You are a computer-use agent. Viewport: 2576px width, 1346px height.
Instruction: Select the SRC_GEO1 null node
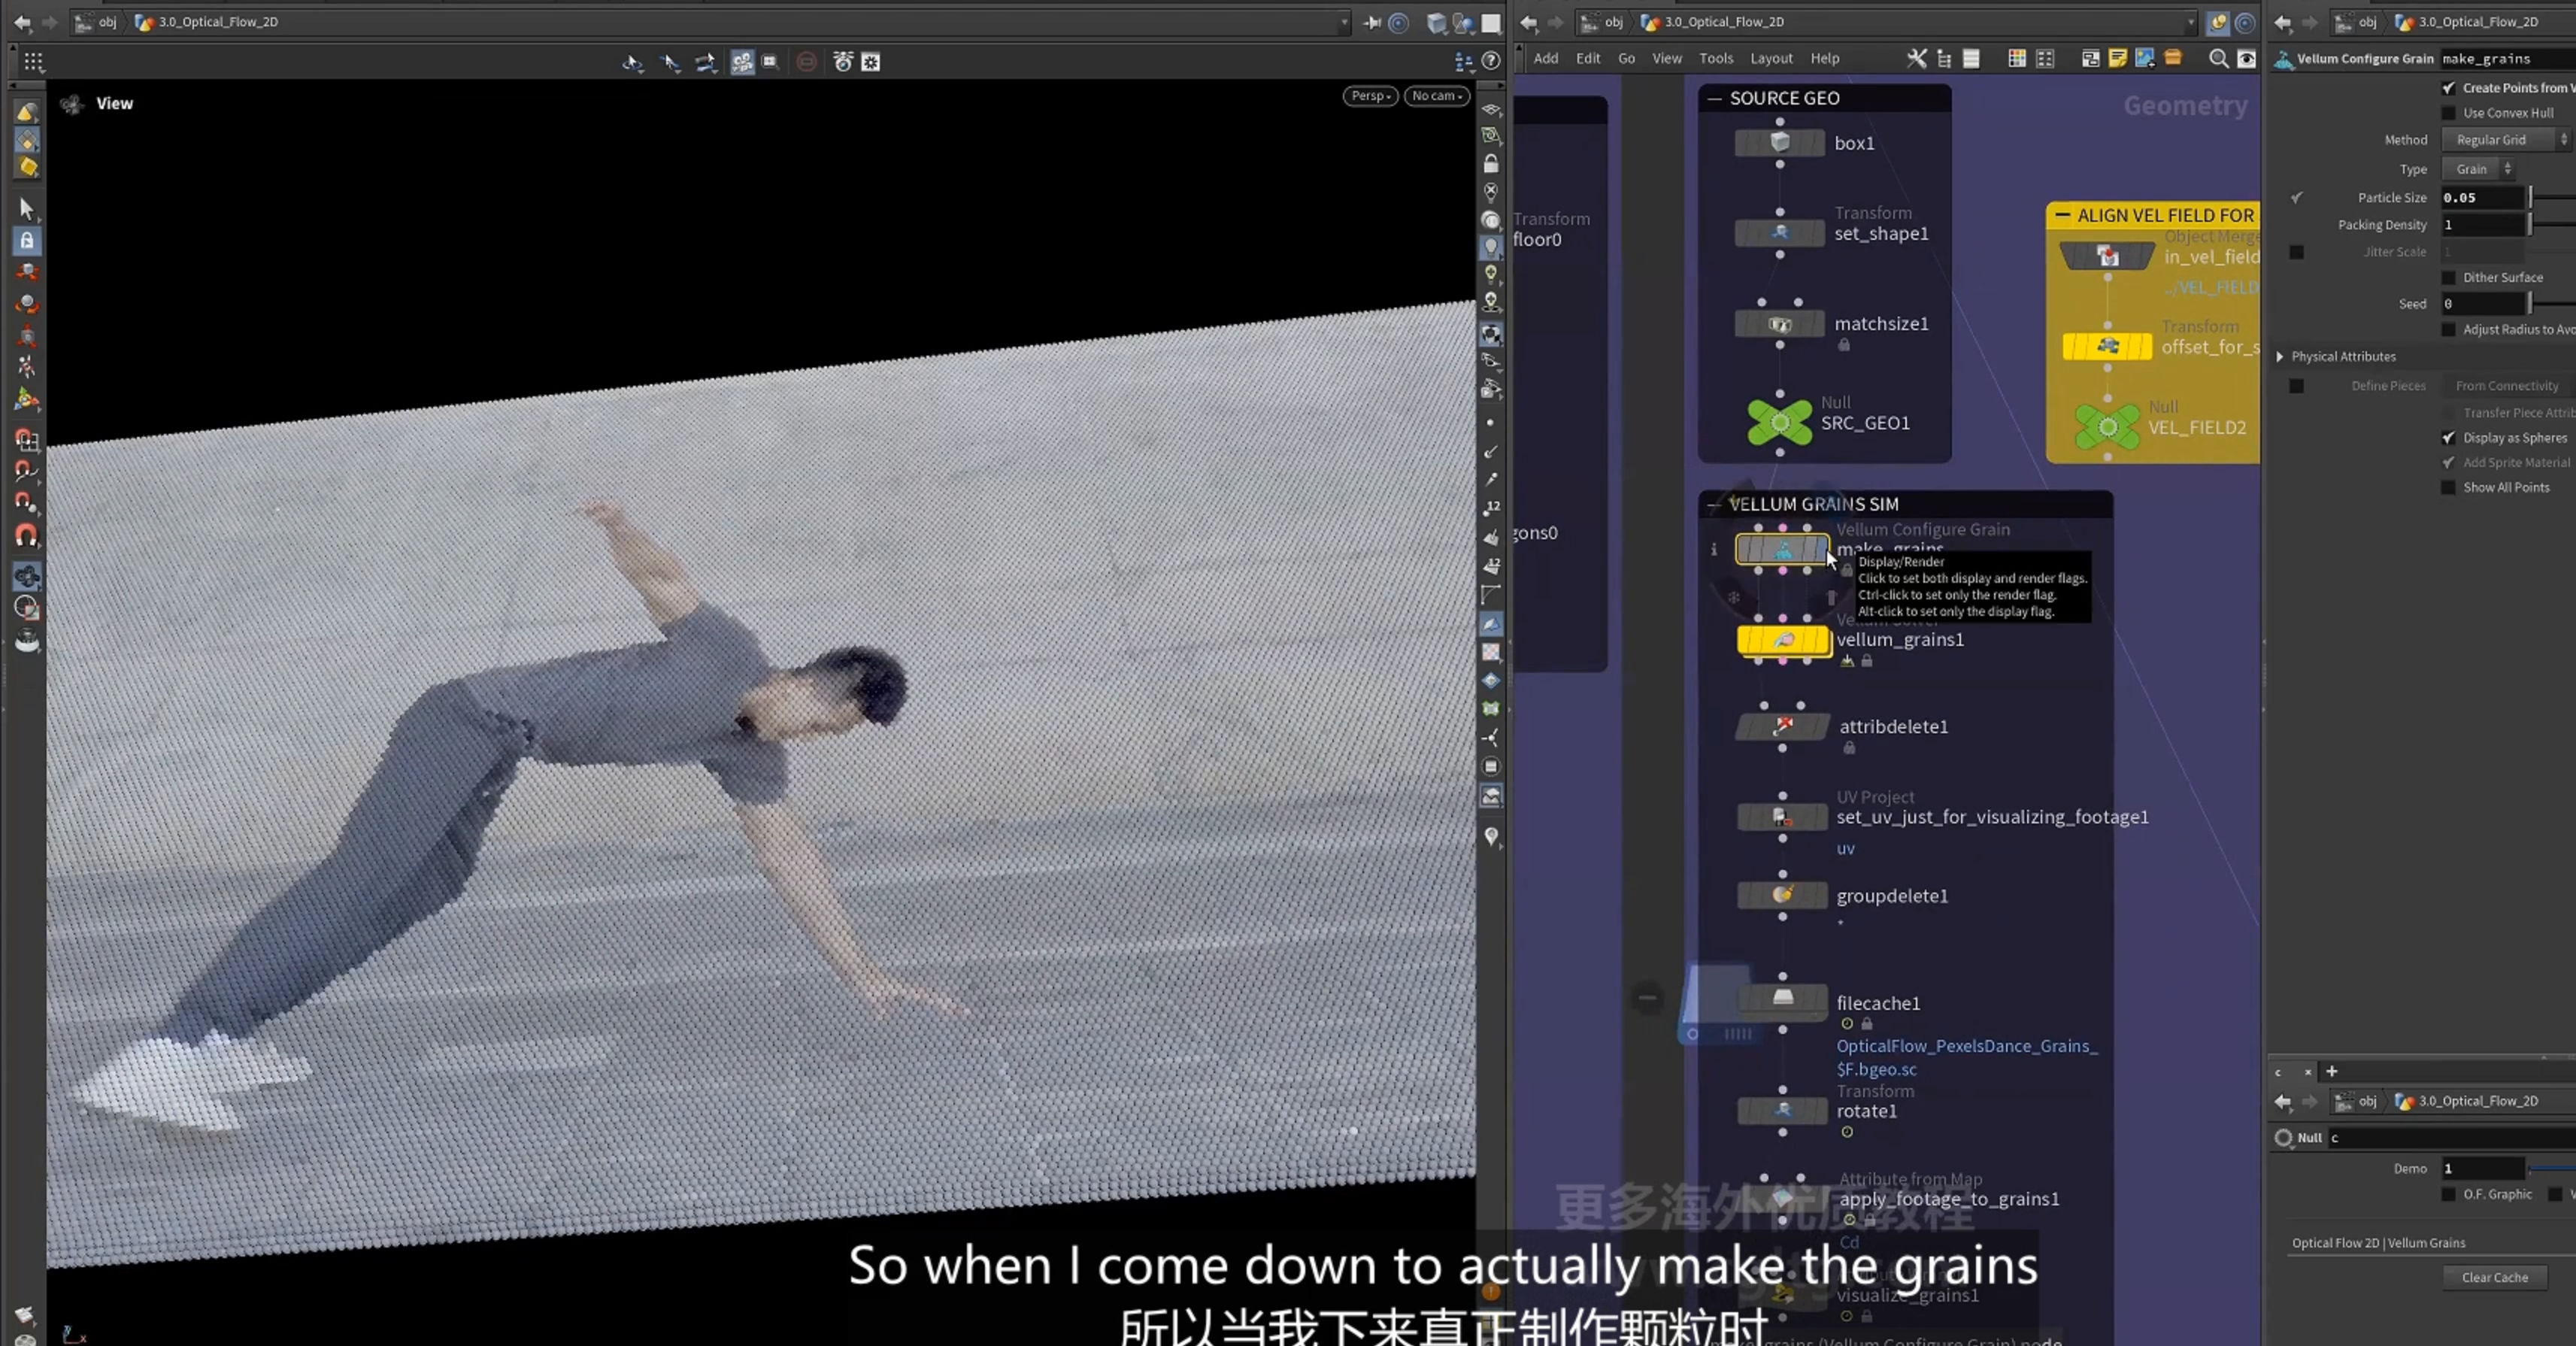pyautogui.click(x=1780, y=423)
